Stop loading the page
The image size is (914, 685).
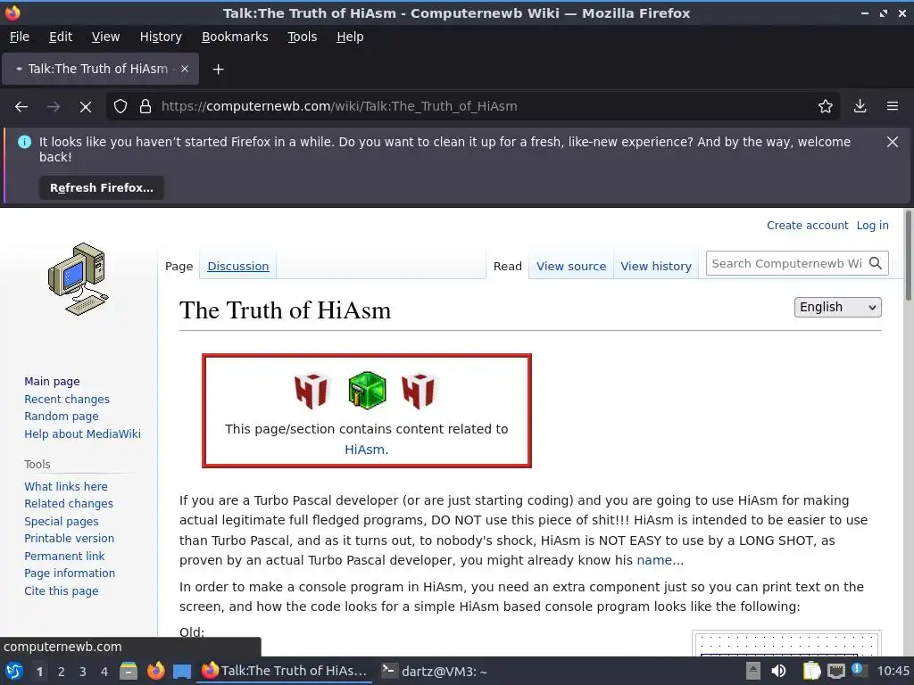(86, 107)
